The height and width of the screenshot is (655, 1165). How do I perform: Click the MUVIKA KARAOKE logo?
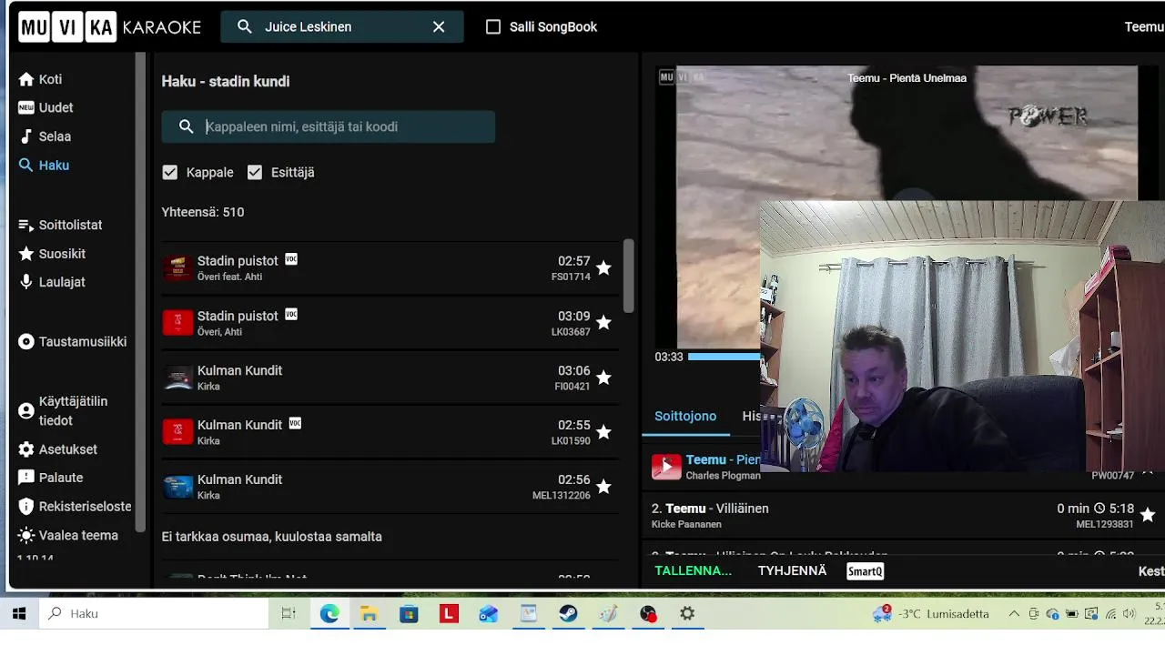click(109, 27)
